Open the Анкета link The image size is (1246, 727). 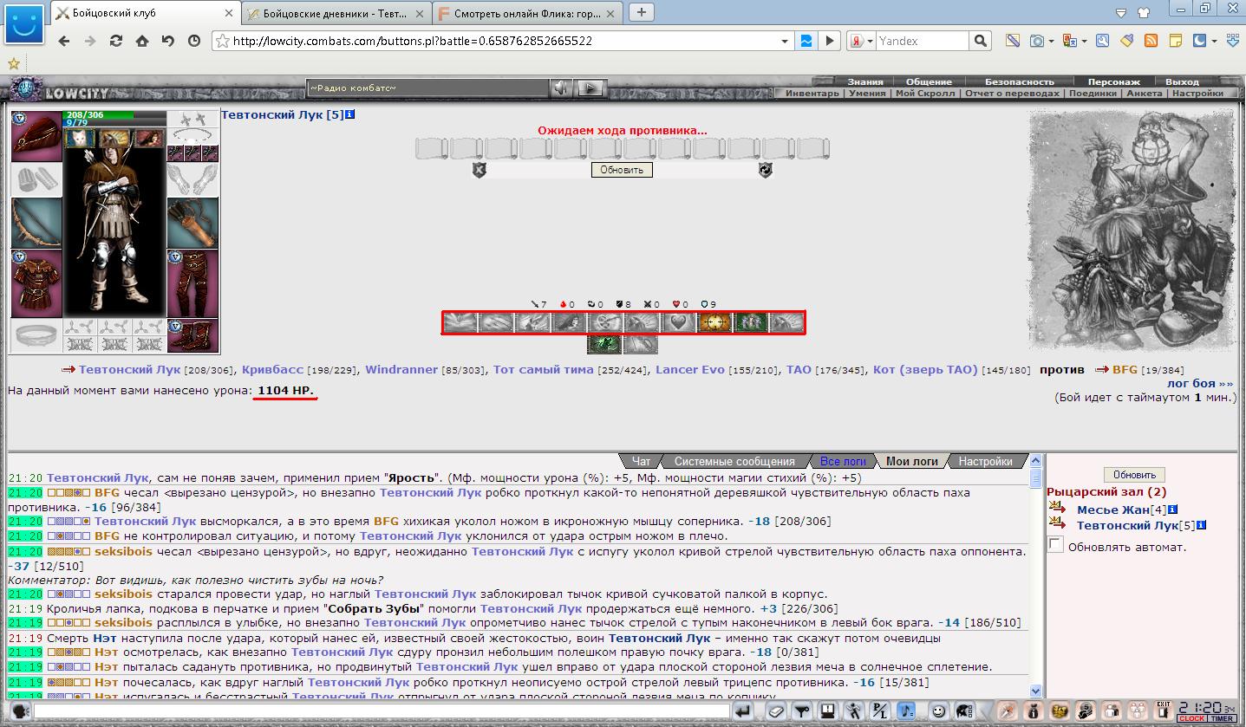pyautogui.click(x=1145, y=93)
